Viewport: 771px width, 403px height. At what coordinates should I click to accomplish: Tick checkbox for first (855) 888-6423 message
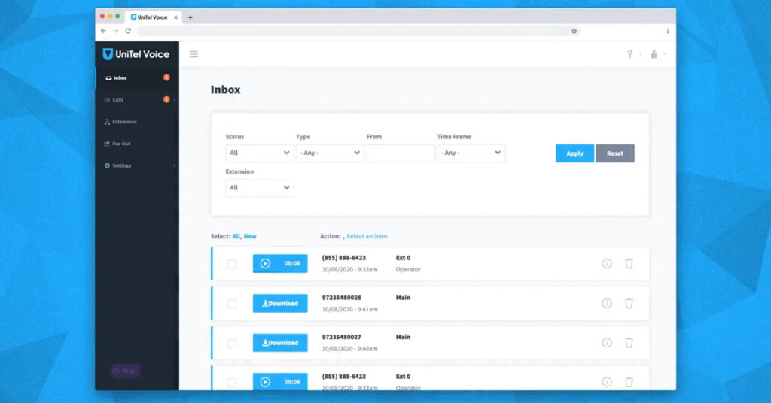[x=232, y=264]
